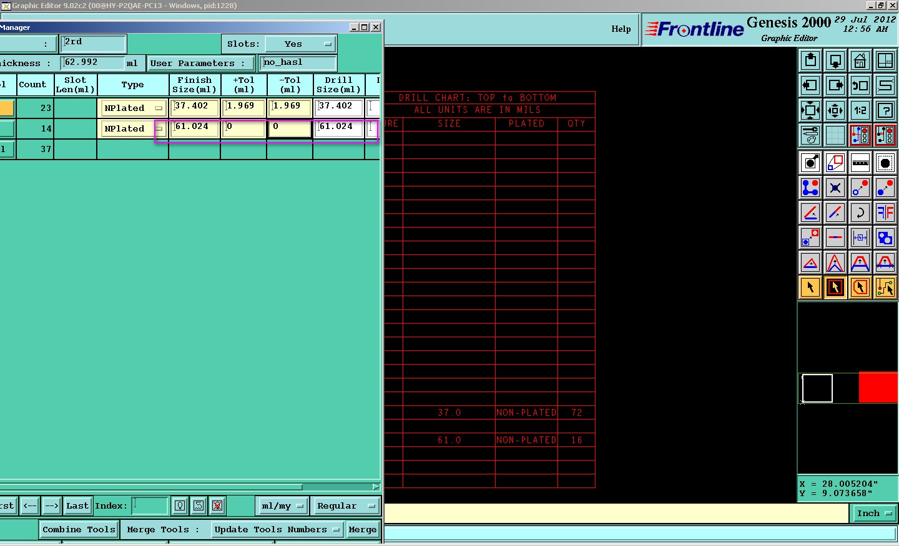Click the 61.0 size entry in drill chart
This screenshot has width=899, height=546.
(x=449, y=440)
